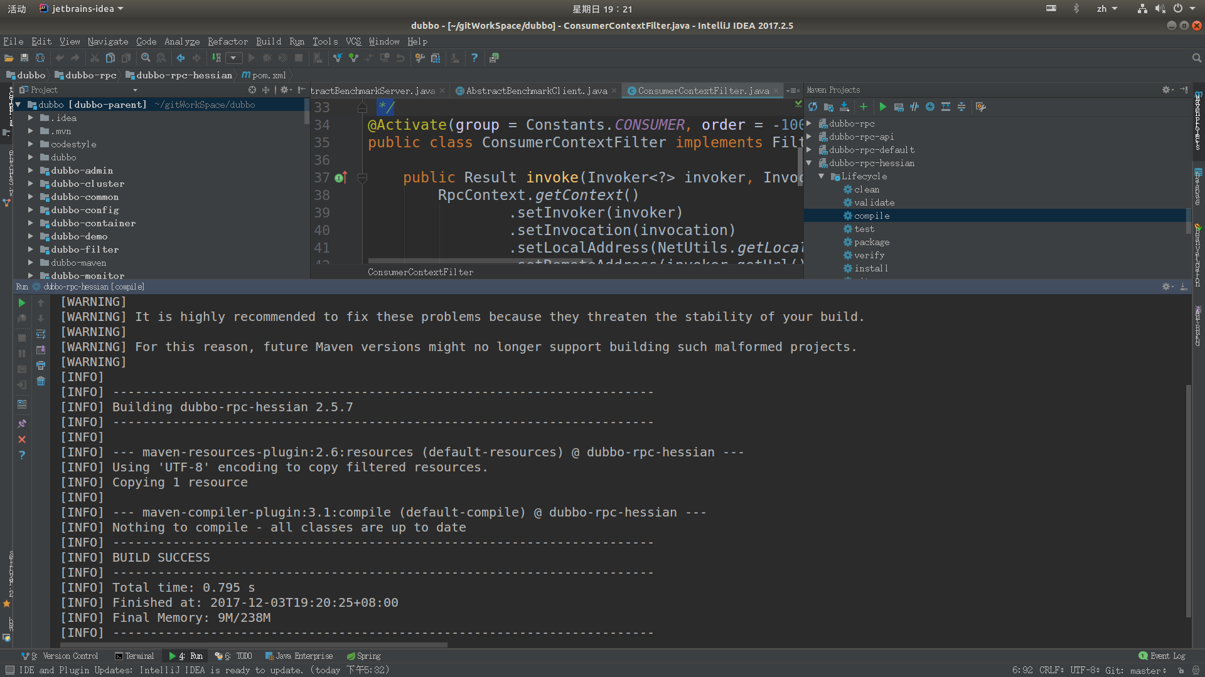The width and height of the screenshot is (1205, 677).
Task: Add a Maven project with green plus
Action: (x=864, y=107)
